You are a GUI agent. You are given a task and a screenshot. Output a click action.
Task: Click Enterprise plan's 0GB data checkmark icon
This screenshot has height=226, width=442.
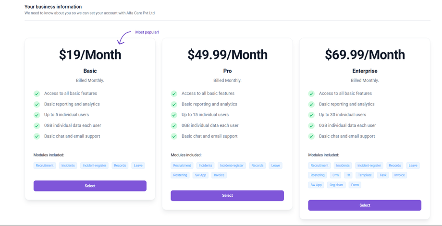tap(311, 126)
